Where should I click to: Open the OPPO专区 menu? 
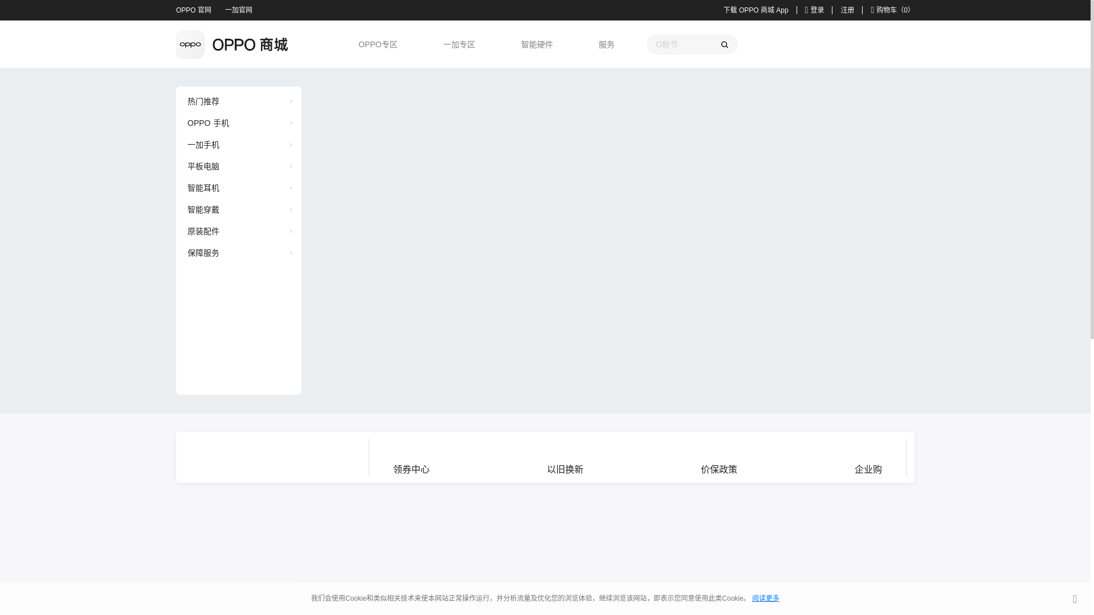[x=378, y=44]
